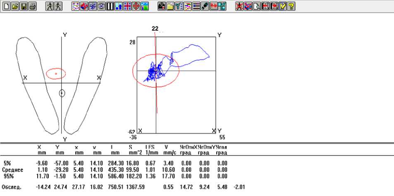
Task: Click the black weighing scale icon
Action: pyautogui.click(x=162, y=6)
